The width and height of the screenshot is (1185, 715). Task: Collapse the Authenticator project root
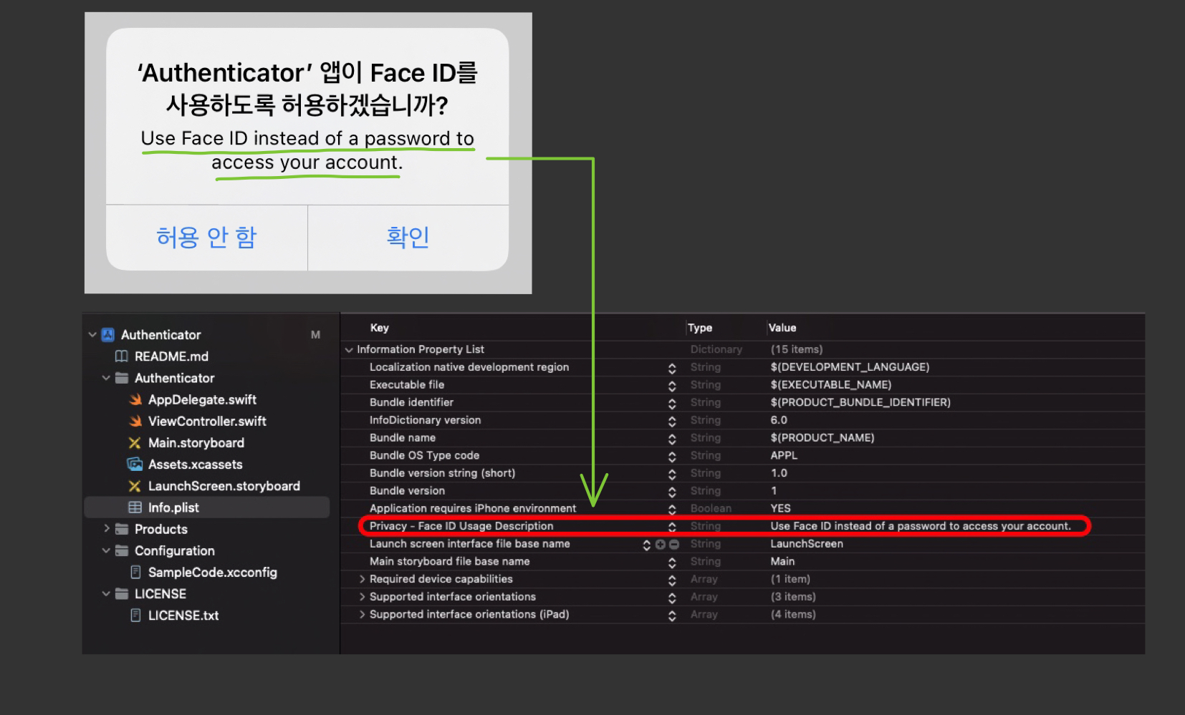point(92,334)
